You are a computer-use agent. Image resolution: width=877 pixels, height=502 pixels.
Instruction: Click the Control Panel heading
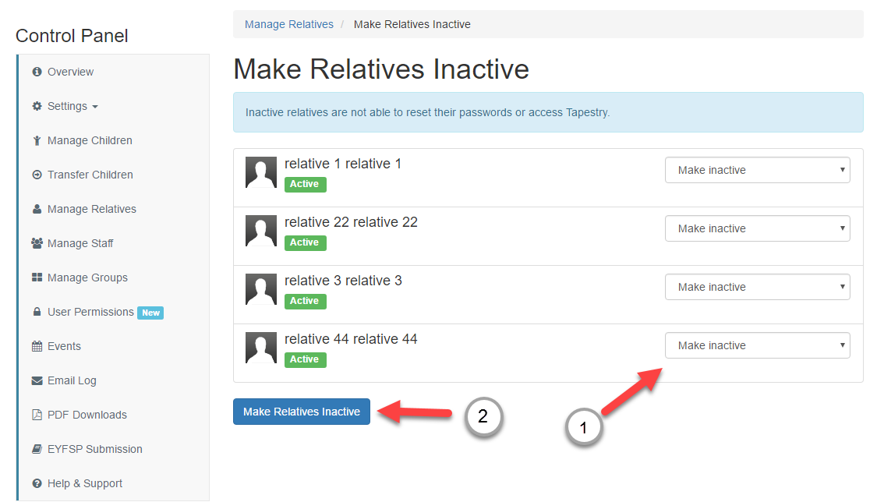point(72,36)
